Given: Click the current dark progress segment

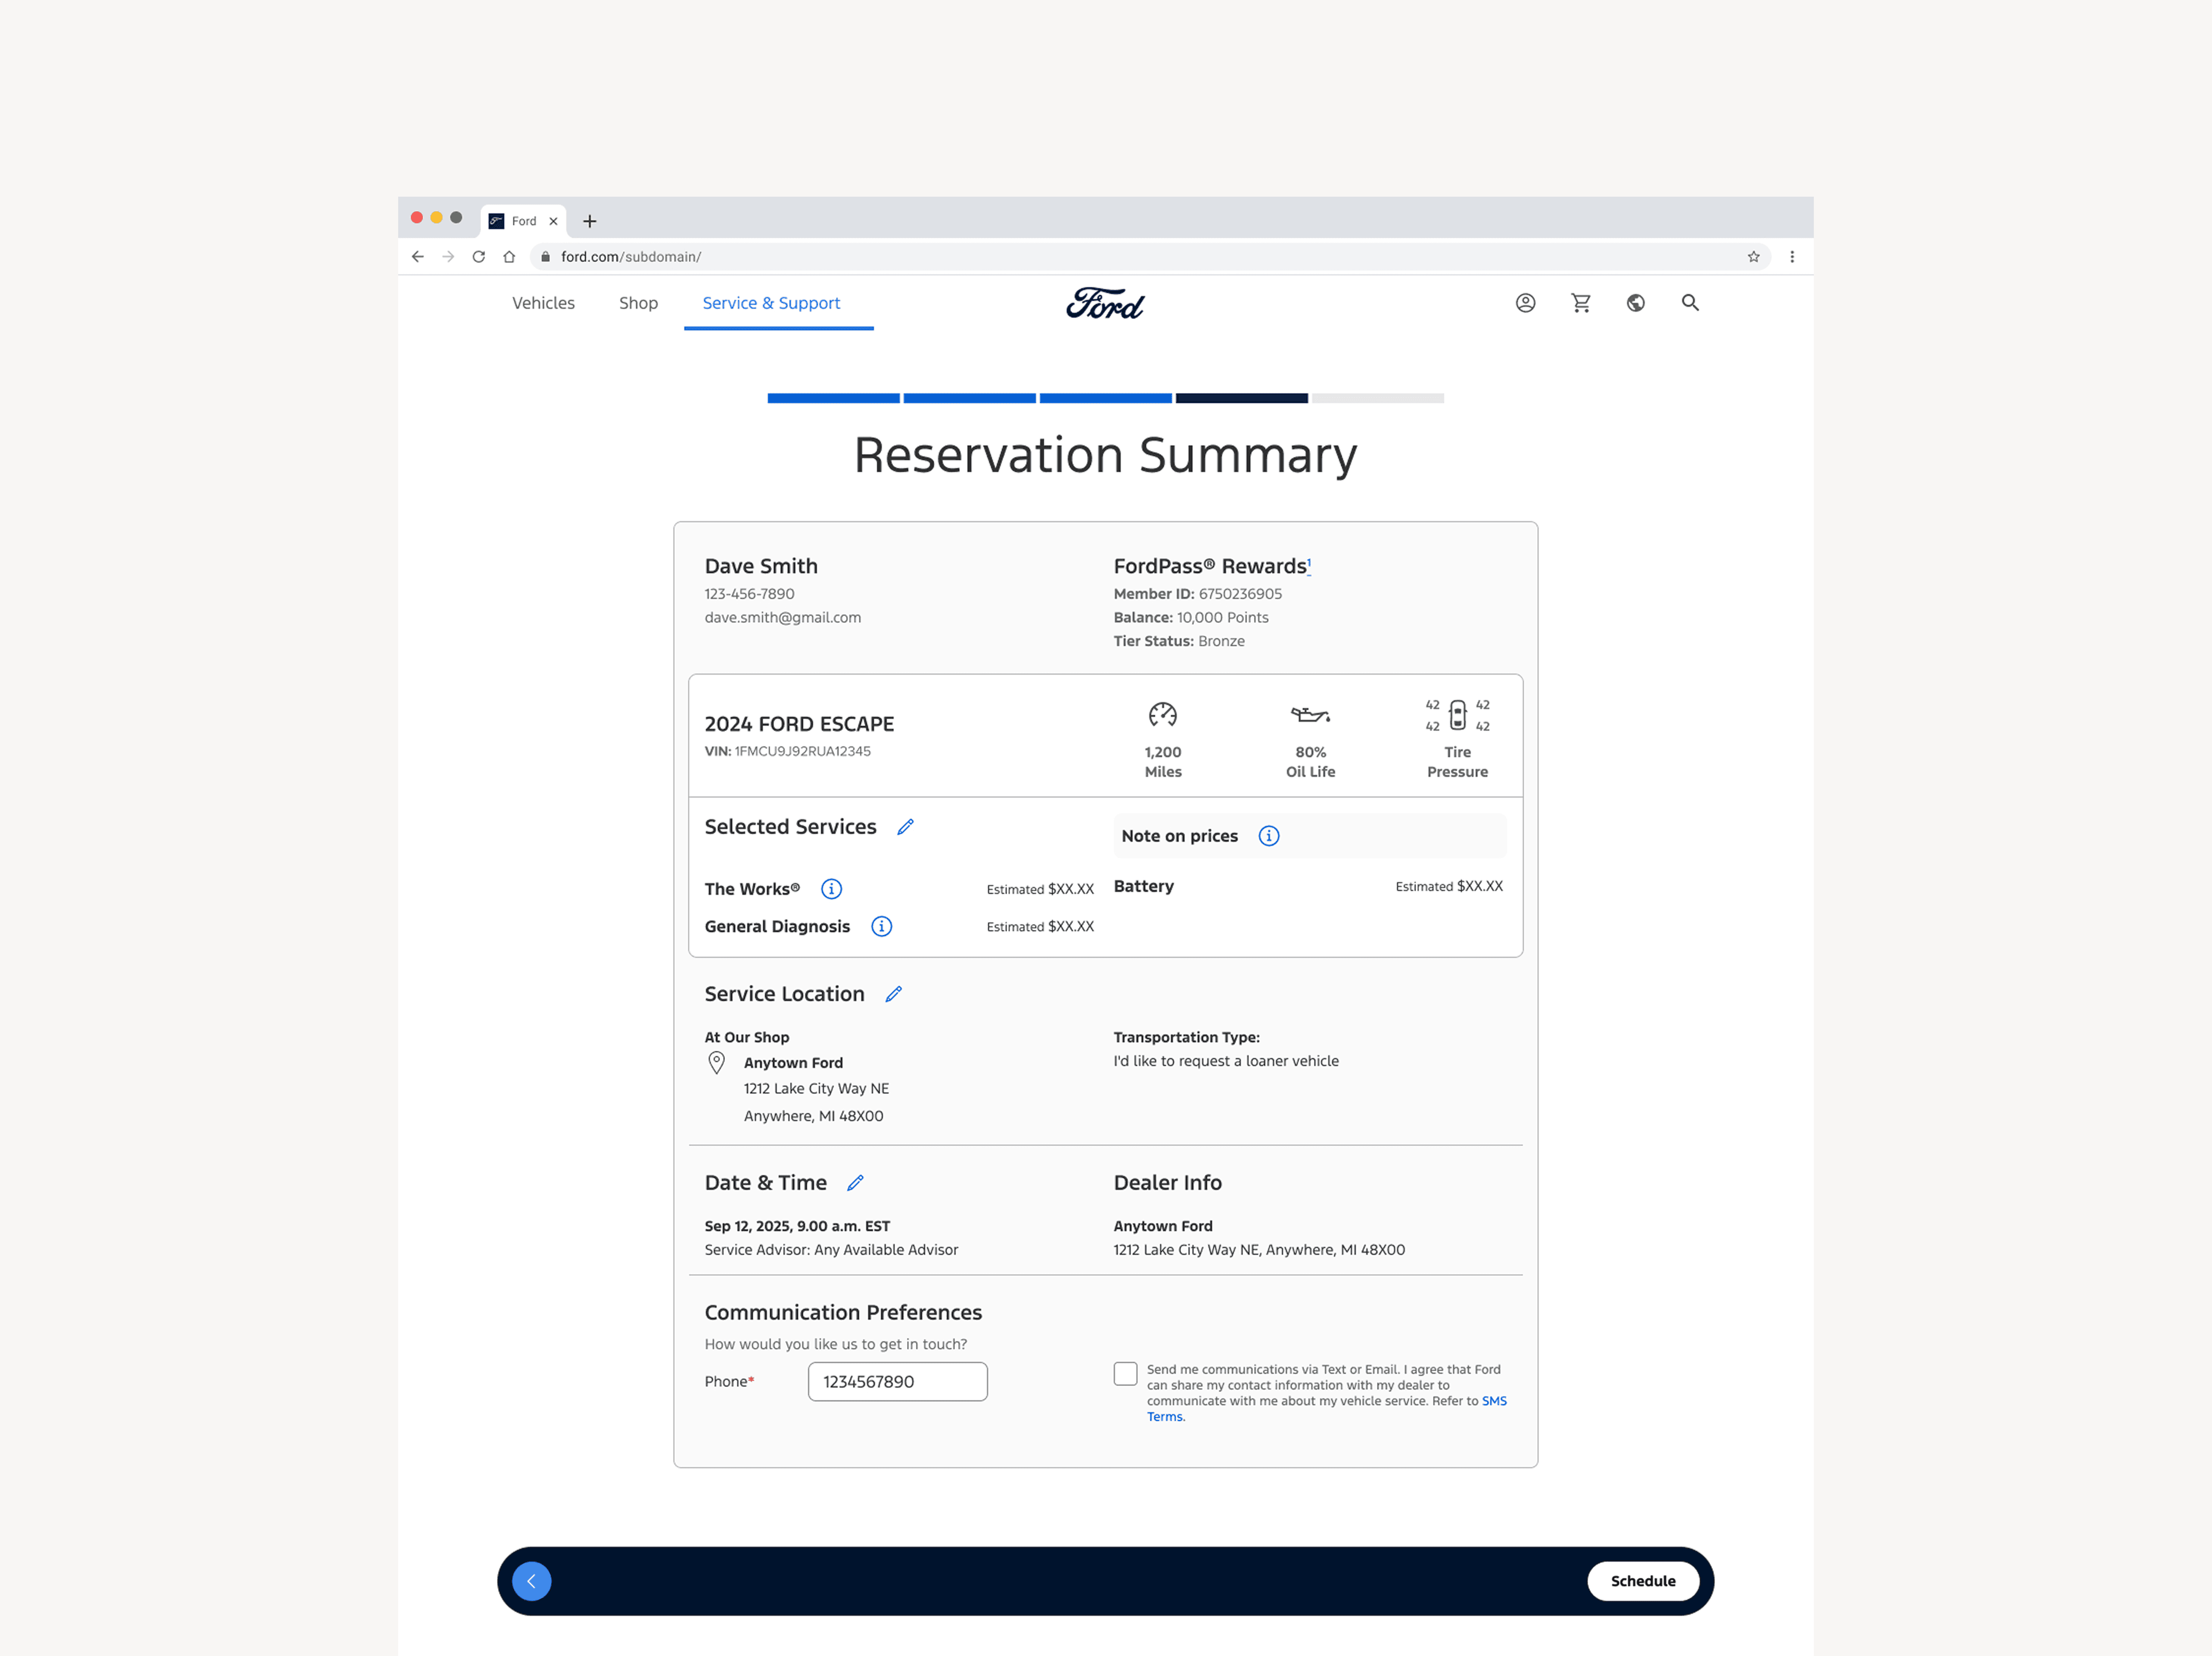Looking at the screenshot, I should coord(1241,398).
